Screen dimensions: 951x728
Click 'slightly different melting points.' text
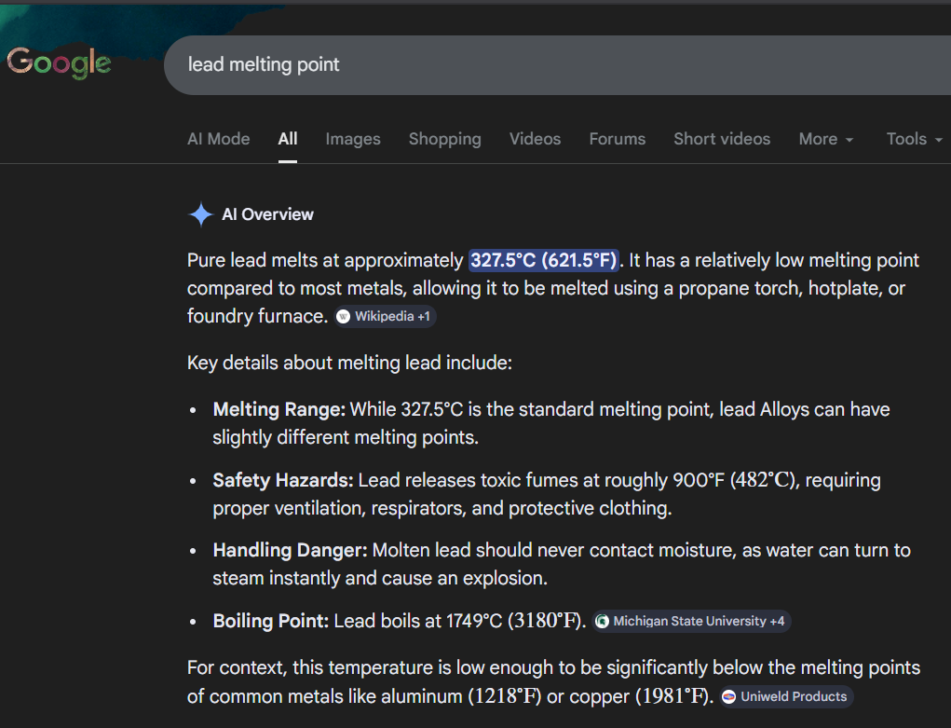tap(346, 438)
